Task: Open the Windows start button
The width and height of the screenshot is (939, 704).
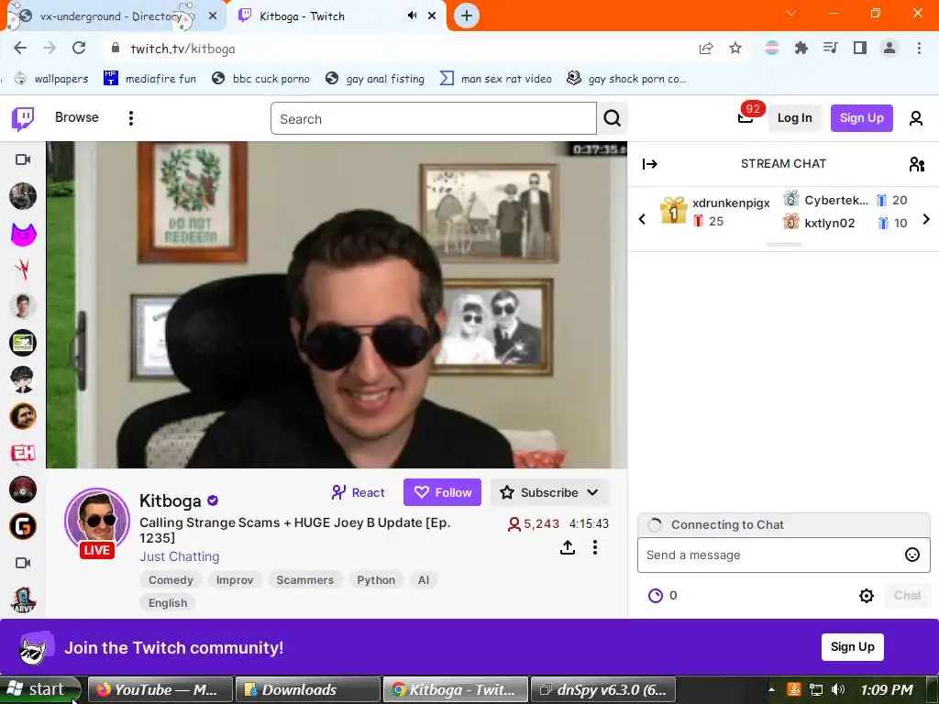Action: 39,689
